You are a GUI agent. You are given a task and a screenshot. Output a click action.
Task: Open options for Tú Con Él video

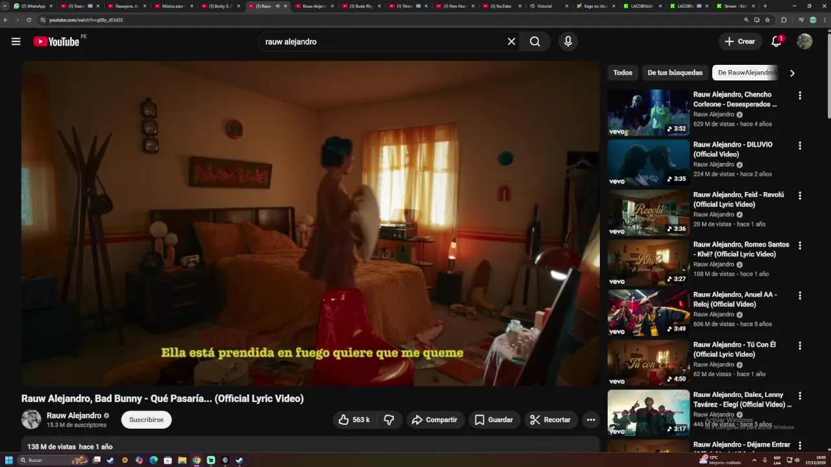pyautogui.click(x=800, y=345)
